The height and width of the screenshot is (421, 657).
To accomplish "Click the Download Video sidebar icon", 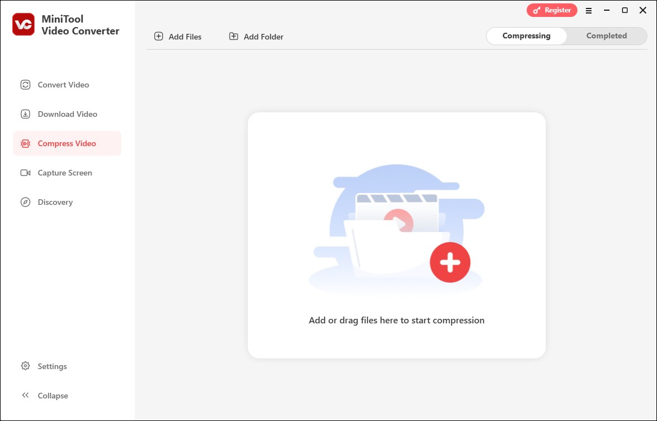I will pyautogui.click(x=25, y=114).
